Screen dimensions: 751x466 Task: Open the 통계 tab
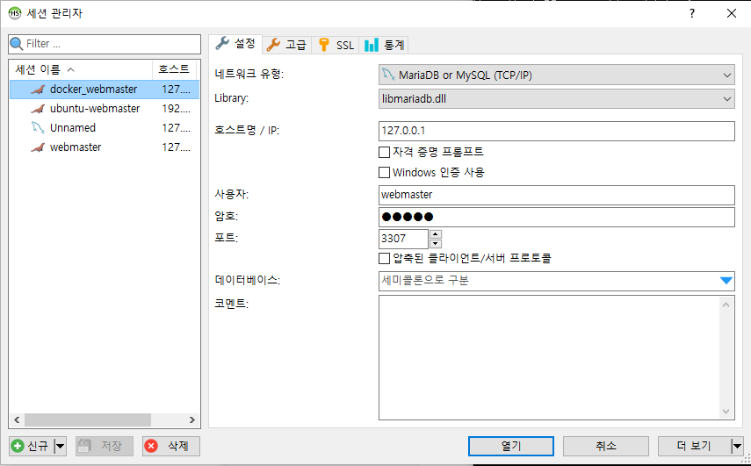click(384, 45)
